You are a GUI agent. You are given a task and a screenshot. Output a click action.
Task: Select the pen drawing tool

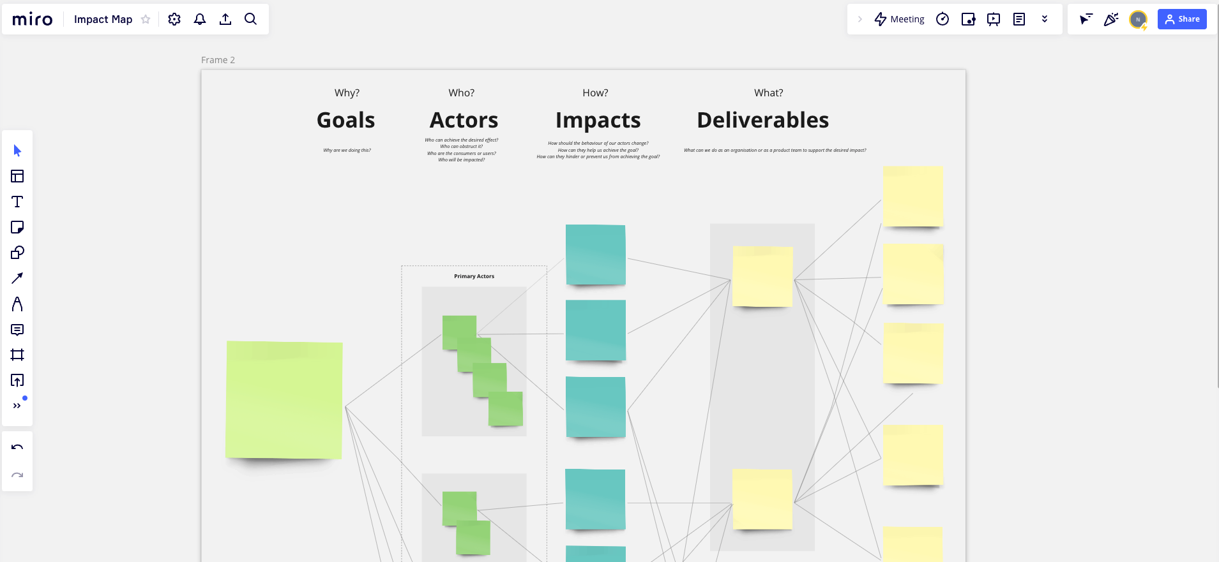pos(17,304)
